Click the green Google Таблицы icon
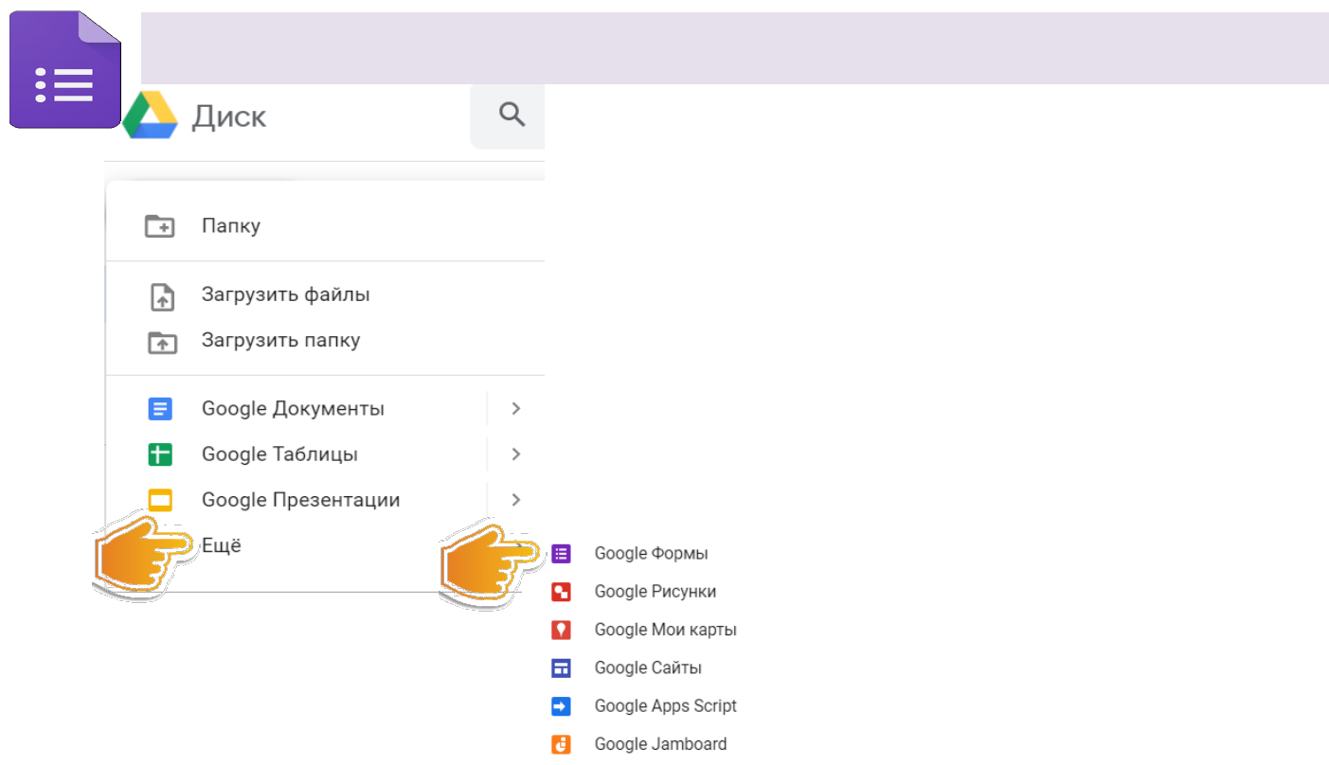 coord(160,454)
